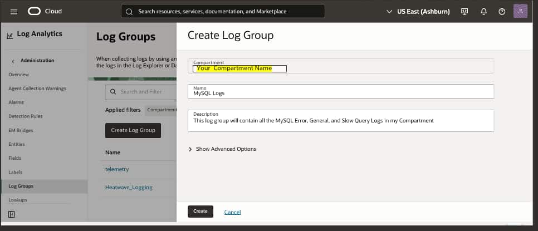
Task: Open the hamburger navigation menu
Action: click(x=14, y=11)
